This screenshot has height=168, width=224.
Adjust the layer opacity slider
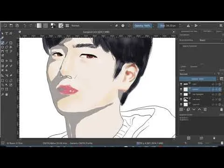coord(198,79)
